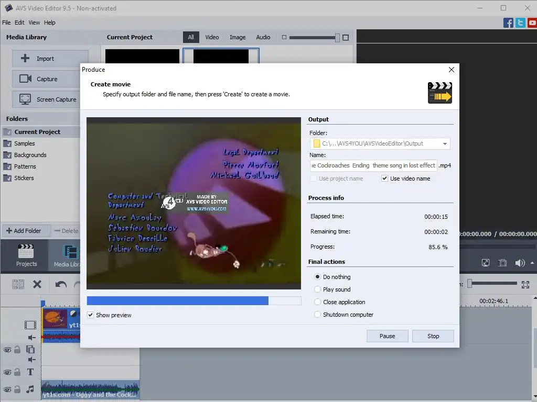
Task: Select the Stickers folder
Action: click(x=41, y=178)
